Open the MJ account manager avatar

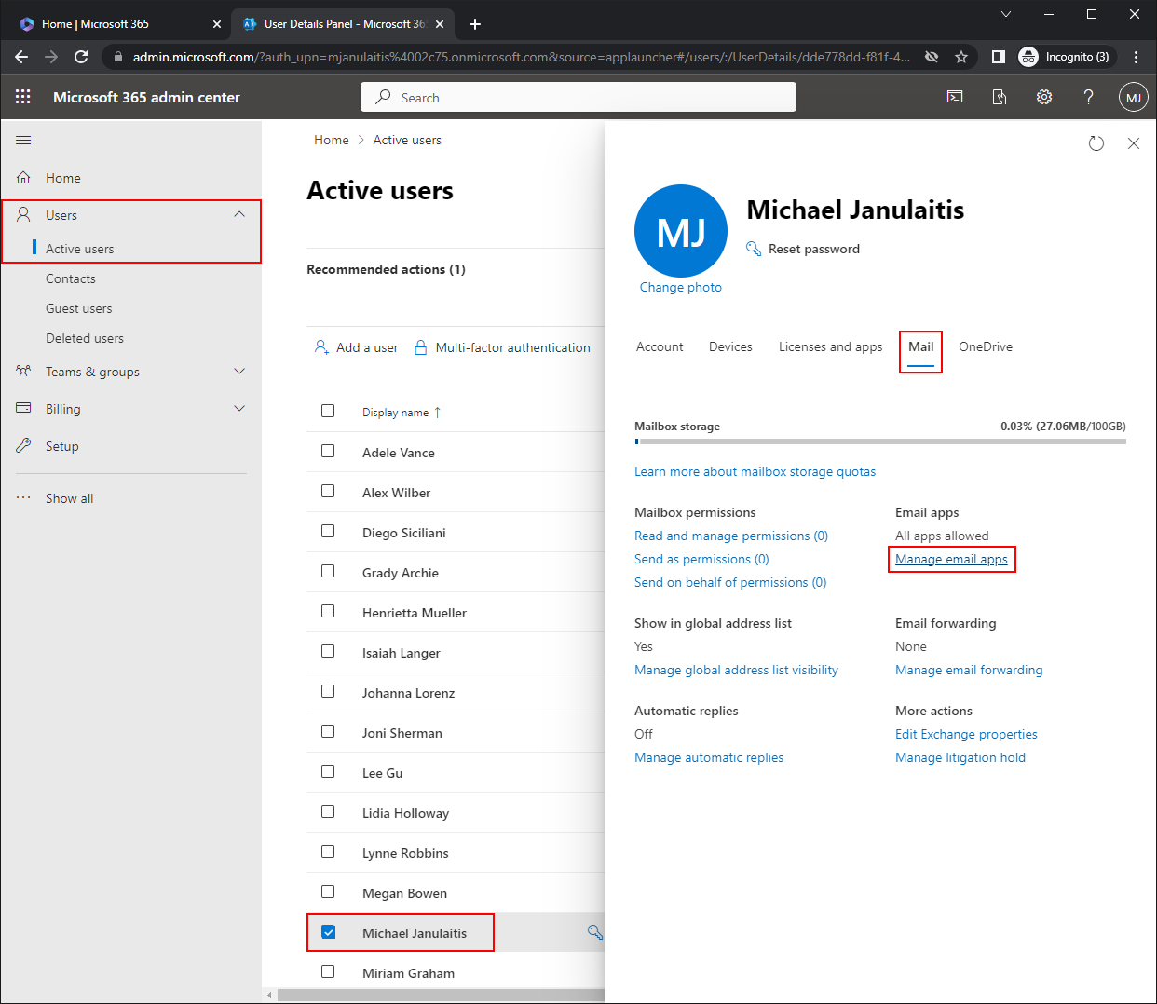[x=1133, y=97]
